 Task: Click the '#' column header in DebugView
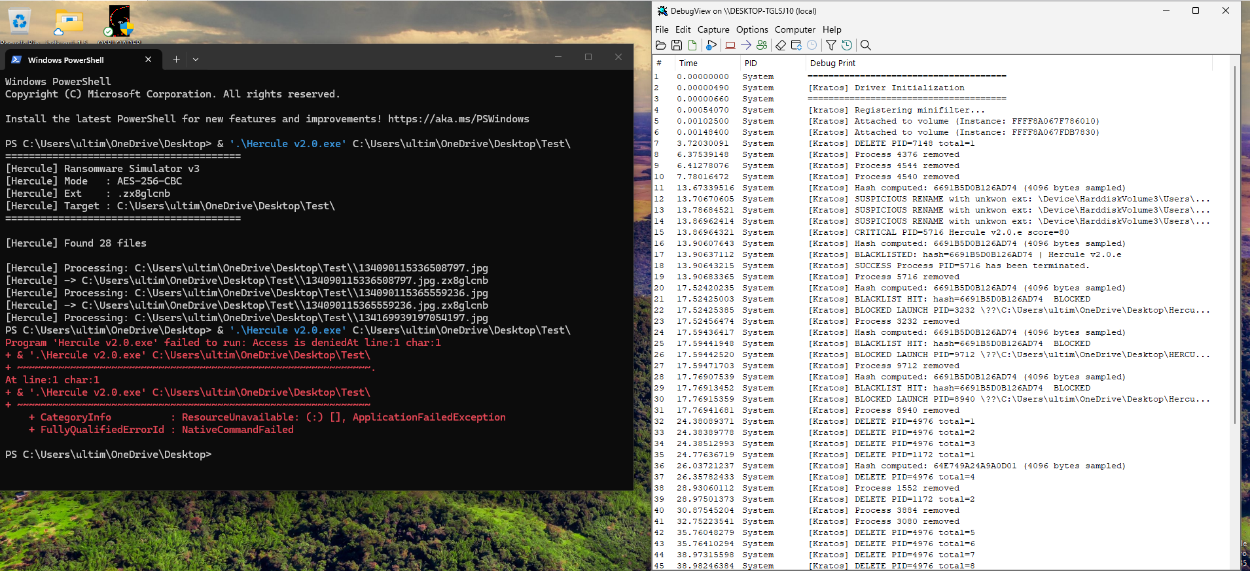point(664,63)
